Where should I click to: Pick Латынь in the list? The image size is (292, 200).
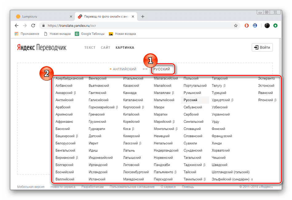129,151
